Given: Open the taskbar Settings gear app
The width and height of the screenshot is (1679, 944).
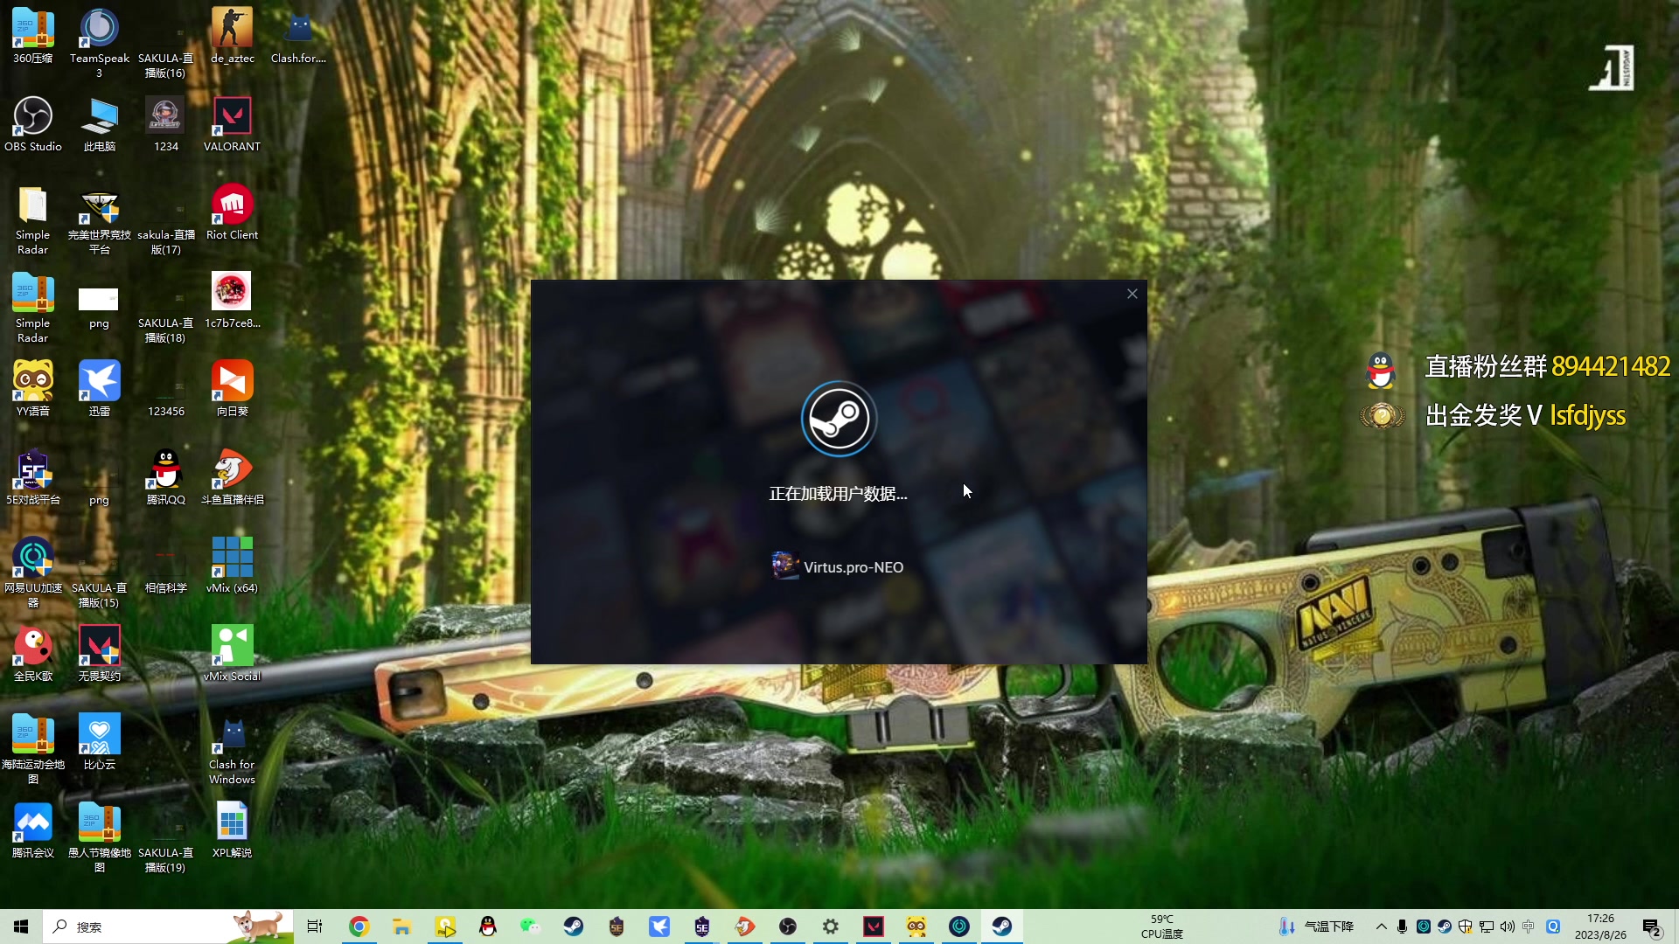Looking at the screenshot, I should pos(830,927).
